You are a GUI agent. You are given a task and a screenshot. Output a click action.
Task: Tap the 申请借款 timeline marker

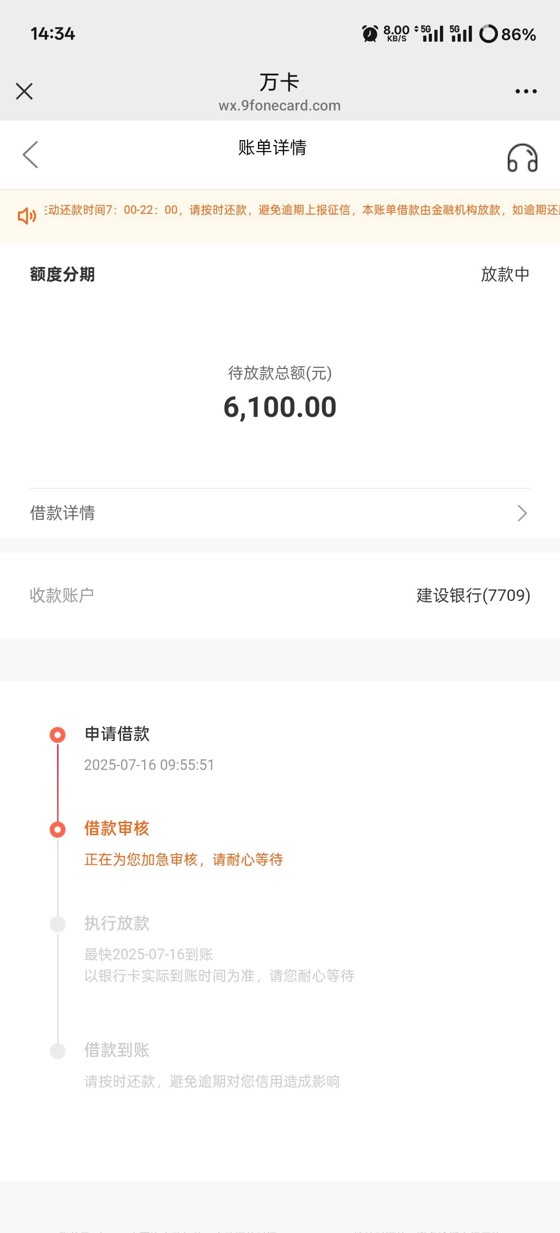(58, 735)
